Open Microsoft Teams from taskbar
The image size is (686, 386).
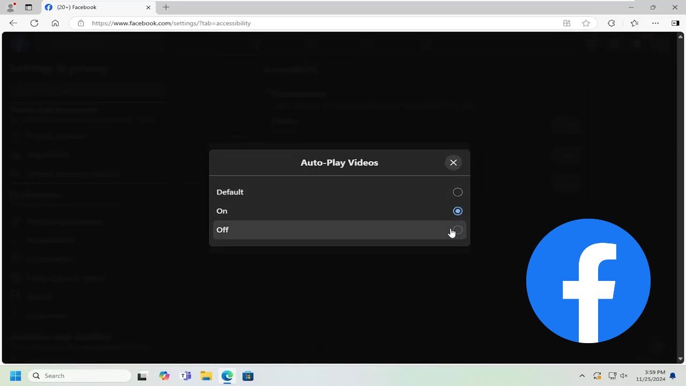(x=185, y=376)
